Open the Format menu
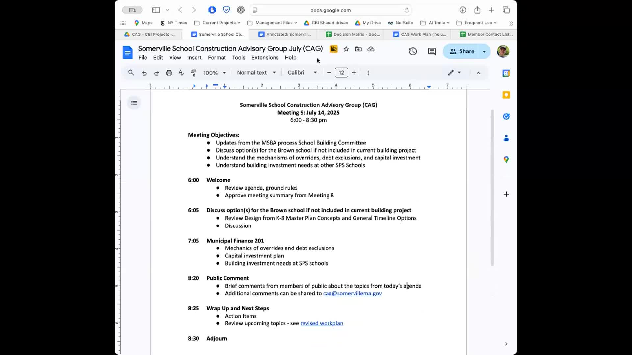Viewport: 632px width, 355px height. click(217, 58)
